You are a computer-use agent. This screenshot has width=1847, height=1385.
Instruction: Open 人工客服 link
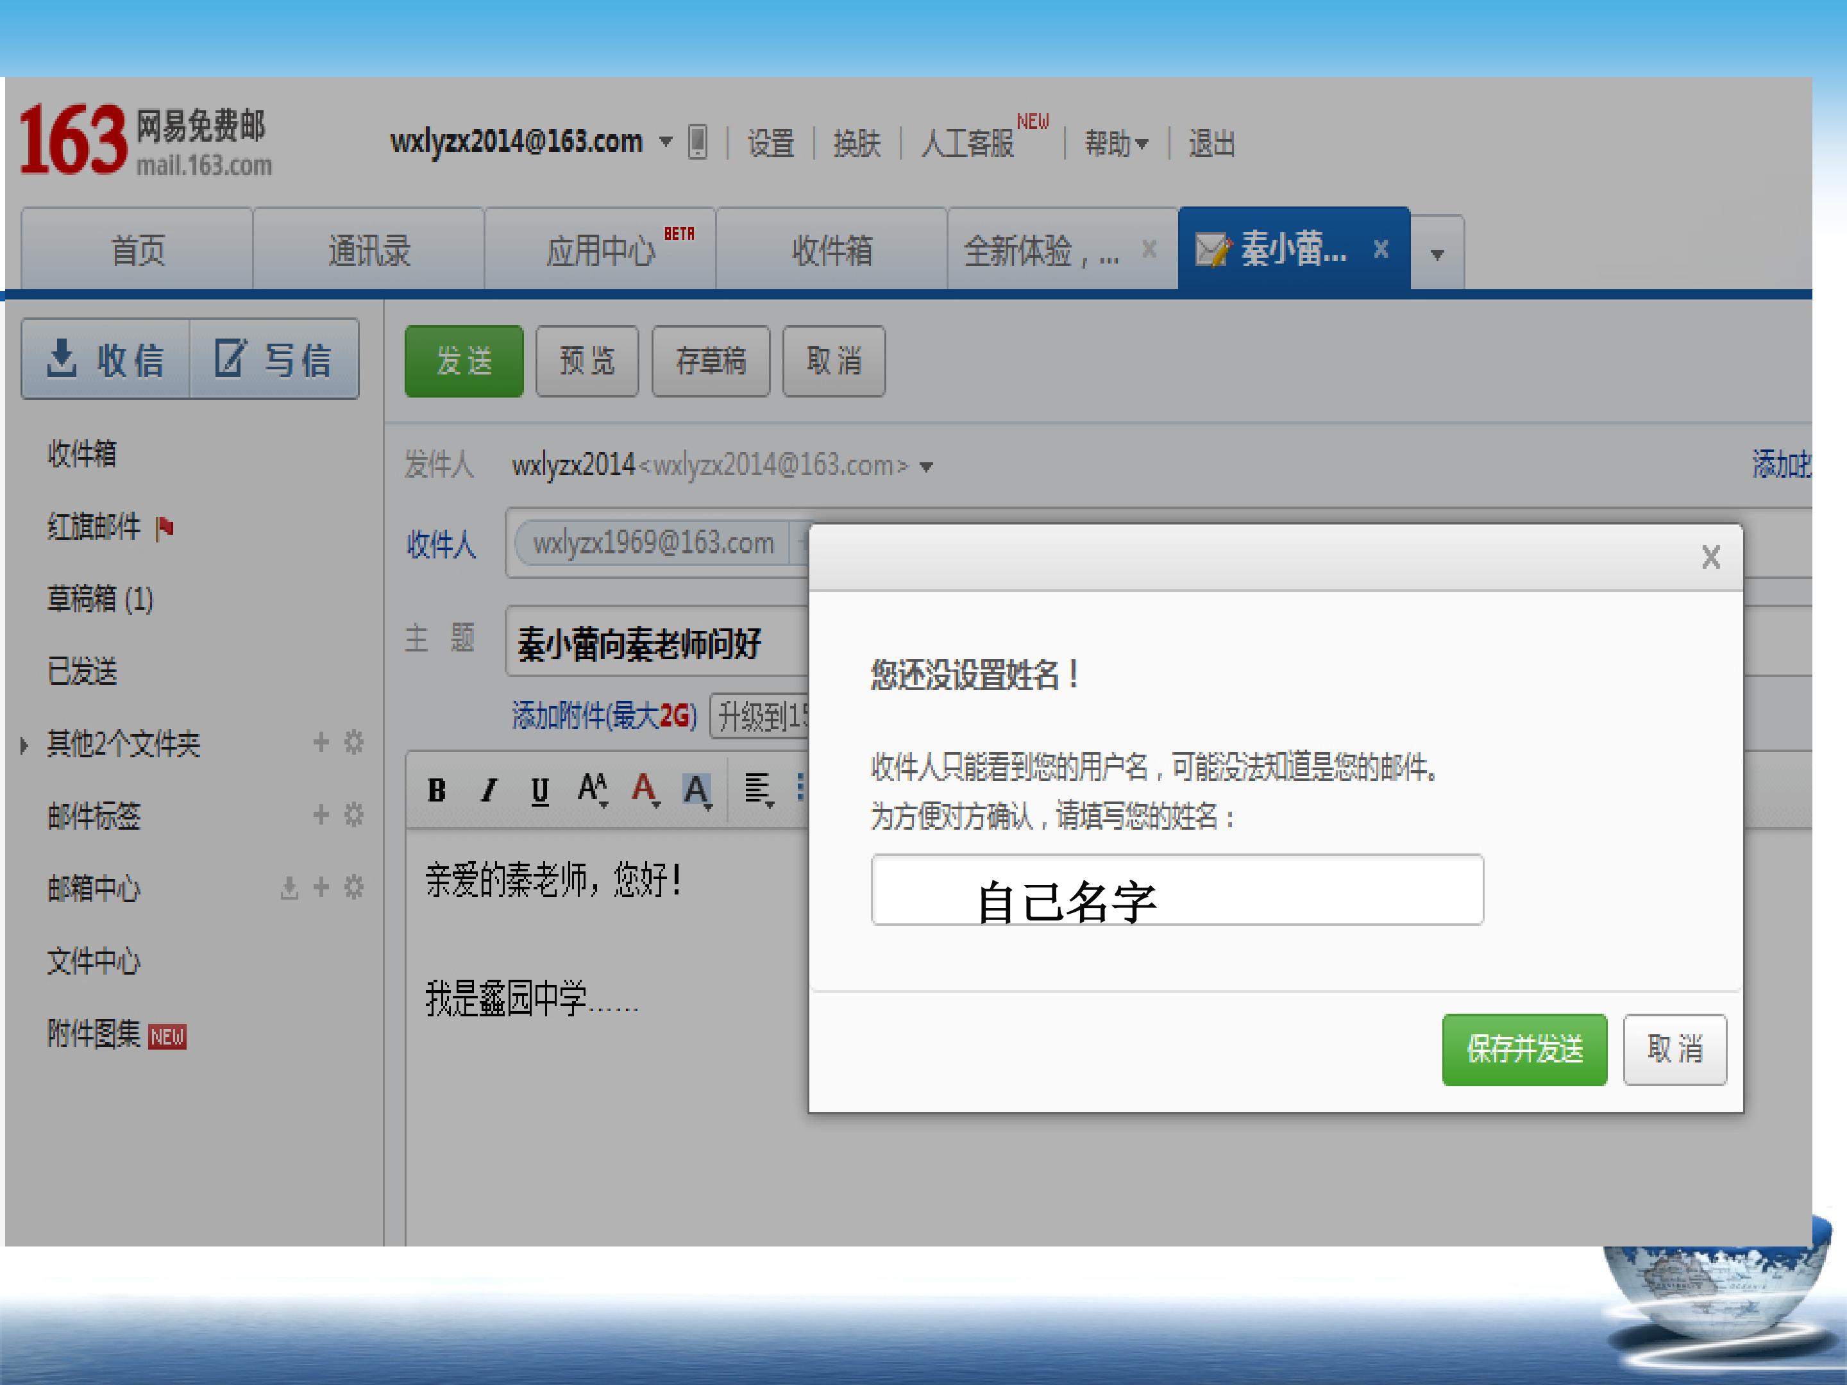click(968, 144)
